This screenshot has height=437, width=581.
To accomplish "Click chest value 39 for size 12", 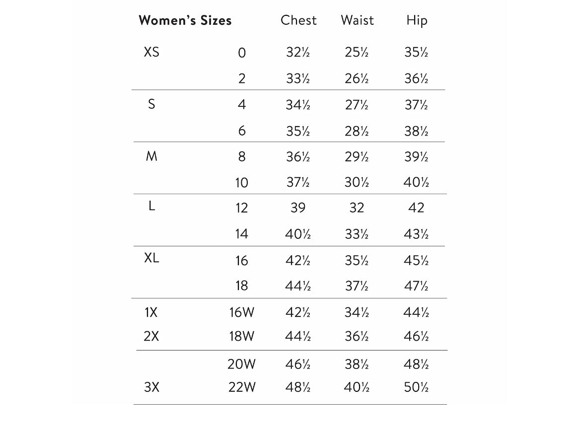I will (x=298, y=208).
